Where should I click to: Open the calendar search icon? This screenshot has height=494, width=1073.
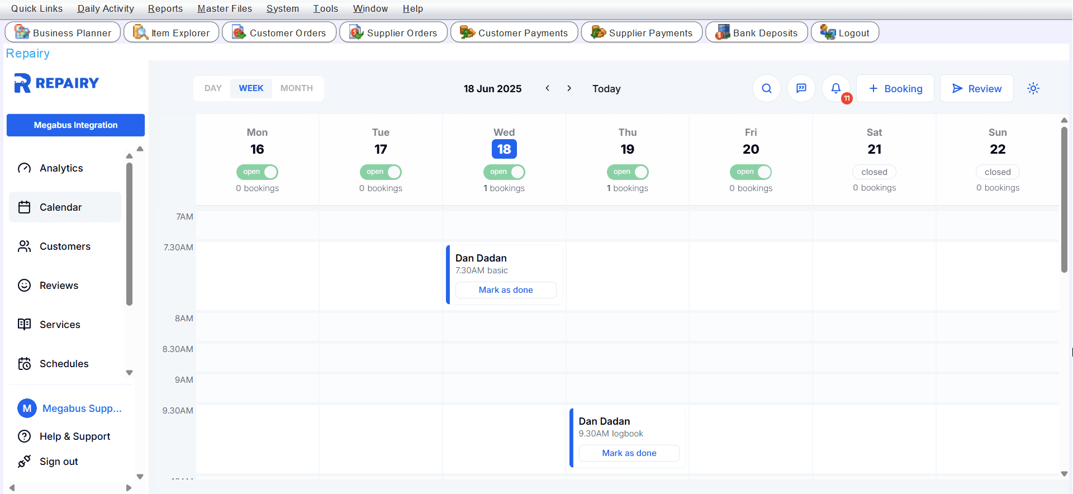(767, 88)
